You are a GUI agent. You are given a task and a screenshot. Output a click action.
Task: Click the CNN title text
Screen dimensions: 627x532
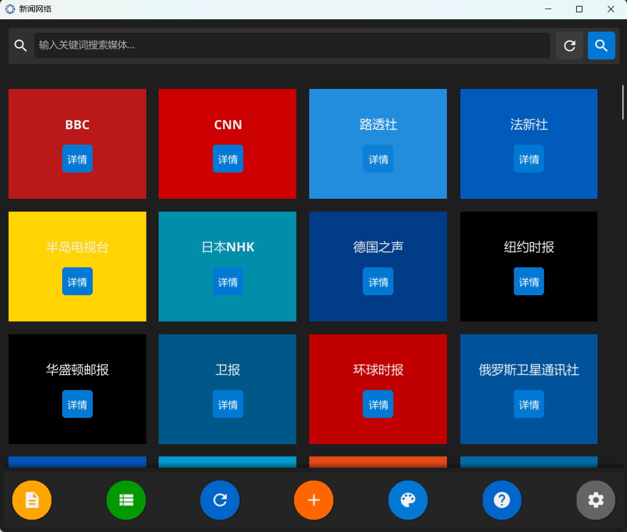(228, 125)
